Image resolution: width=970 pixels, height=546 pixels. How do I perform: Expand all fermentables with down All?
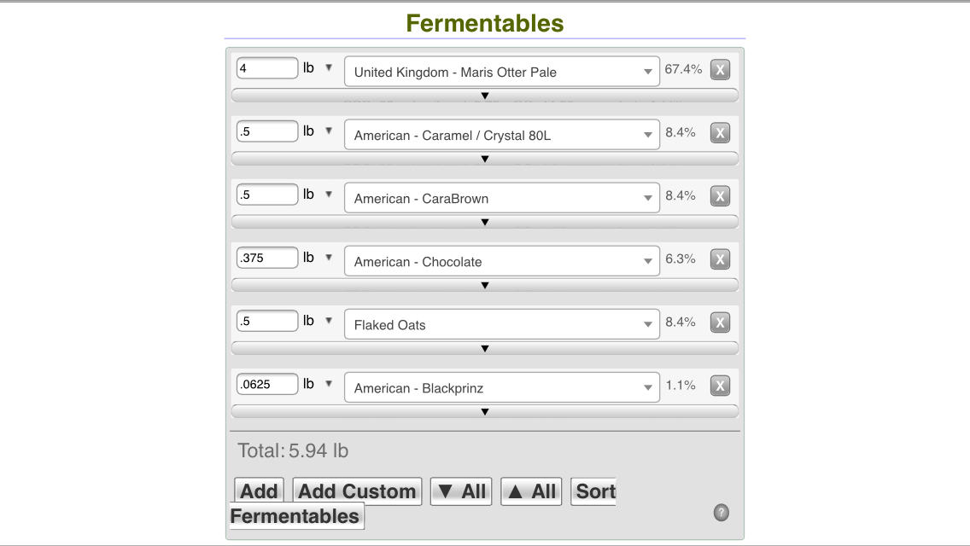click(461, 491)
